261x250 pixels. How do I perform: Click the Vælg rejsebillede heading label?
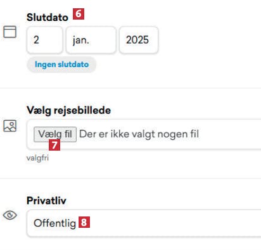click(x=68, y=110)
